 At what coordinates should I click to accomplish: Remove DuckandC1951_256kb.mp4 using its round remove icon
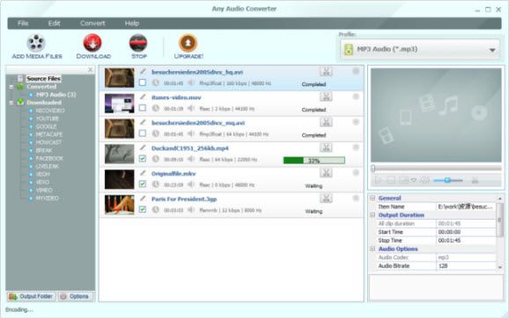[356, 148]
